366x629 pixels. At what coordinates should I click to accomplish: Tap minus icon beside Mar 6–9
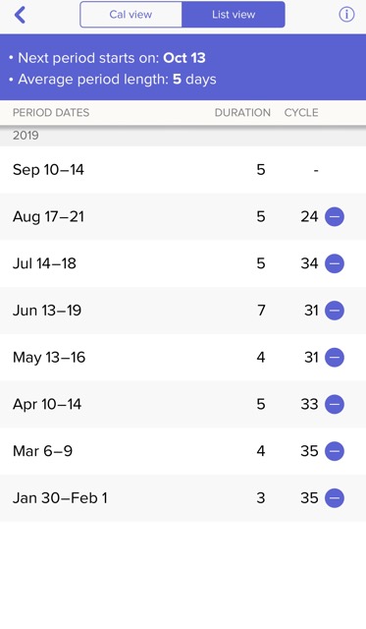click(x=335, y=451)
